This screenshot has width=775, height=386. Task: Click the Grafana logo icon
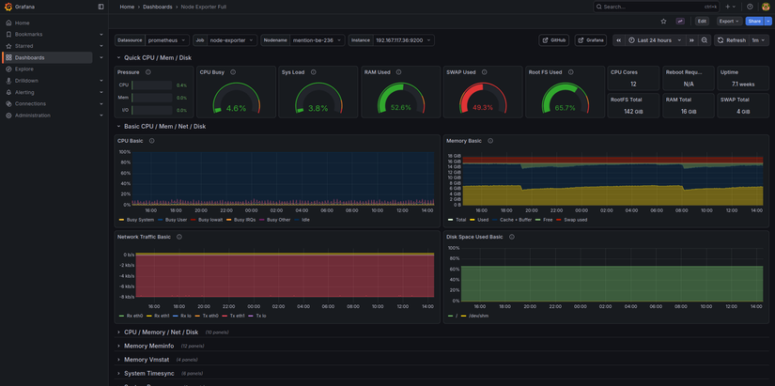tap(8, 7)
